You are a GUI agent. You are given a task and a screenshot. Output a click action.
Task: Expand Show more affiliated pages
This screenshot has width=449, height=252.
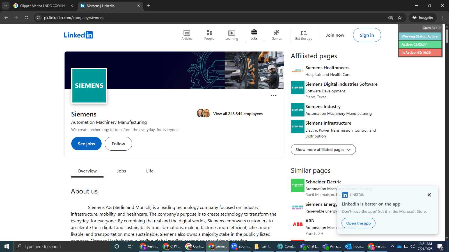click(x=323, y=150)
